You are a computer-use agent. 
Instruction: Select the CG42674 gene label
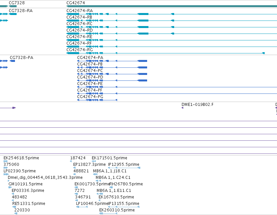click(76, 3)
